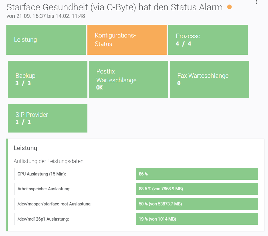Image resolution: width=268 pixels, height=236 pixels.
Task: Click the Arbeitsspeicher Auslastung label
Action: click(44, 189)
